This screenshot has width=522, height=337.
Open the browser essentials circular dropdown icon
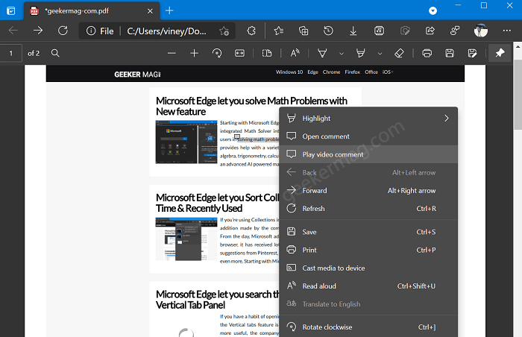click(433, 11)
